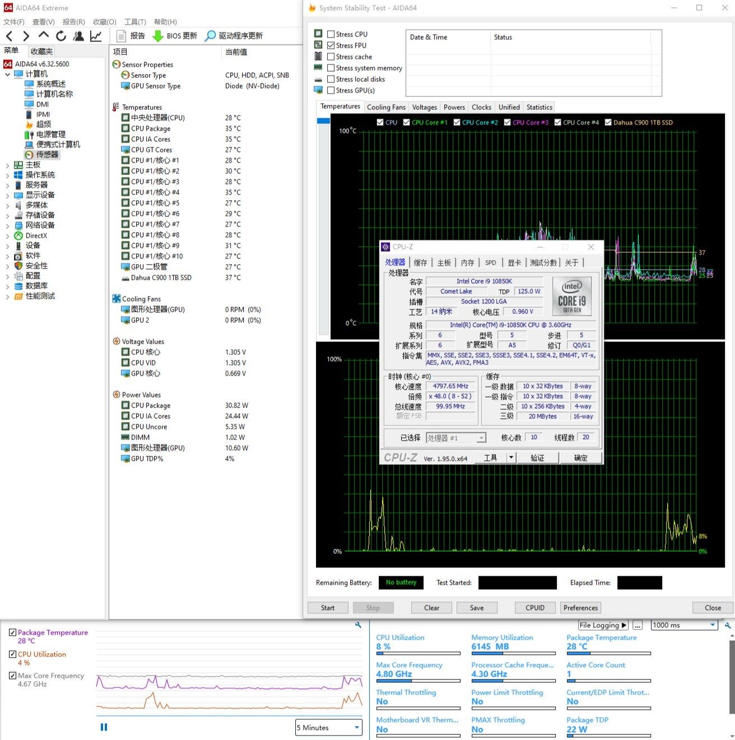This screenshot has width=735, height=740.
Task: Pause the monitoring graph
Action: pos(104,727)
